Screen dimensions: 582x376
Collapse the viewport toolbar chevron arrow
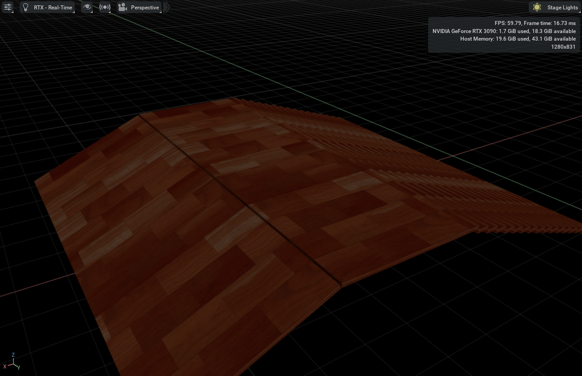coord(167,7)
